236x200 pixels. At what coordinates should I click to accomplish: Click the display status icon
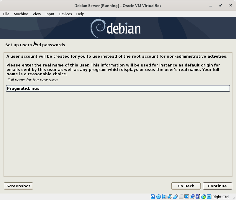click(x=186, y=197)
